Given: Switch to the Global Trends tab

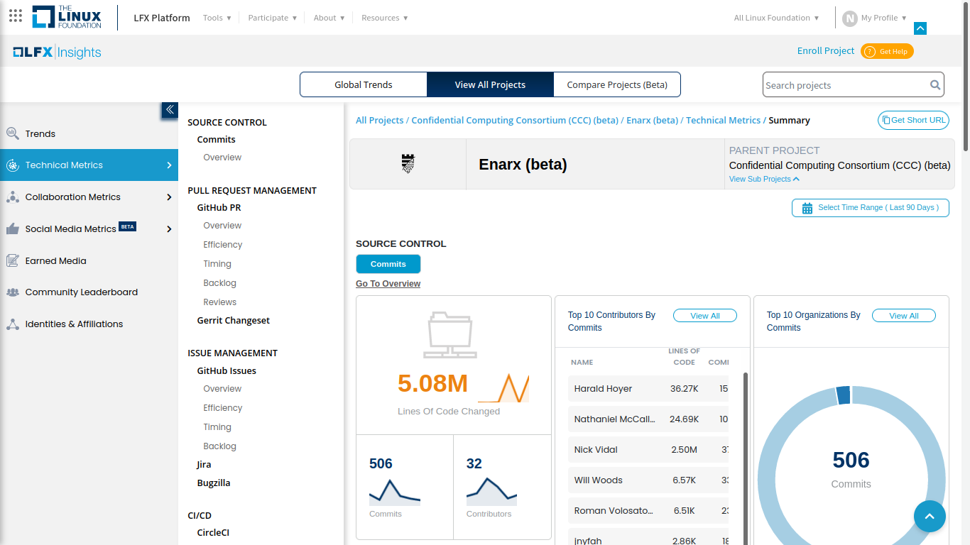Looking at the screenshot, I should click(x=364, y=84).
